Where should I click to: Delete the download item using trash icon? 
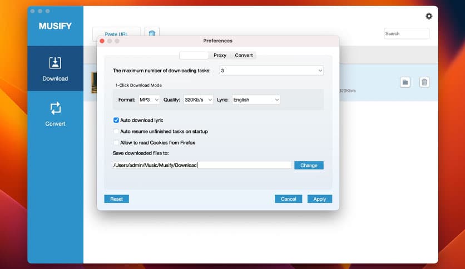[x=424, y=82]
